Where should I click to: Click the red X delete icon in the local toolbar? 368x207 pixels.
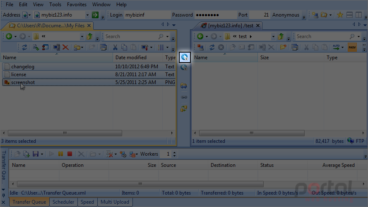65,48
